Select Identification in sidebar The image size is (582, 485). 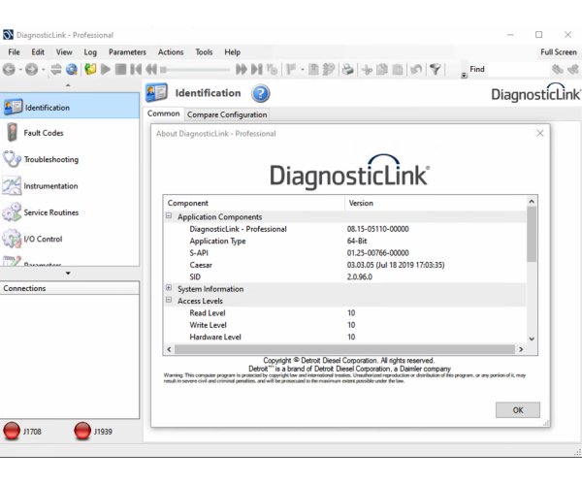tap(70, 107)
